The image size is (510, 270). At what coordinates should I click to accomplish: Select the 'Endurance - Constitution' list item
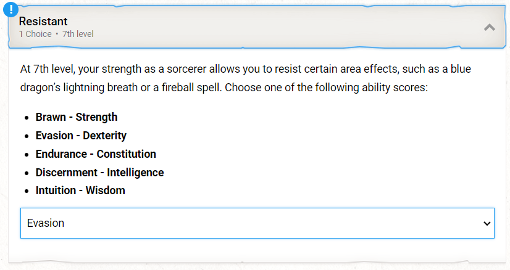point(96,154)
